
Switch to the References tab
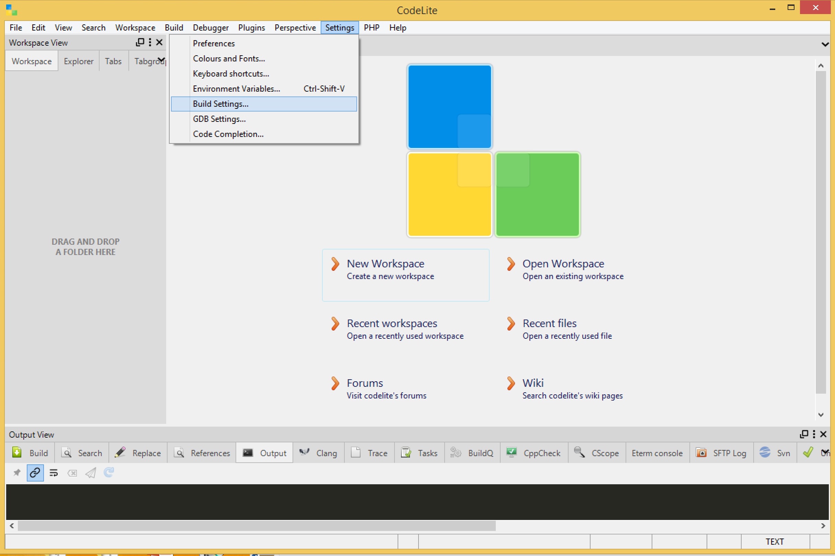[x=202, y=453]
